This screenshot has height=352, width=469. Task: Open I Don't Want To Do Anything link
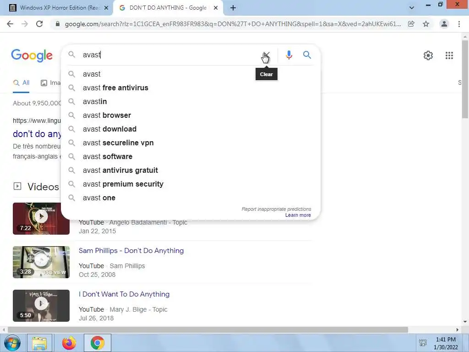click(x=124, y=294)
